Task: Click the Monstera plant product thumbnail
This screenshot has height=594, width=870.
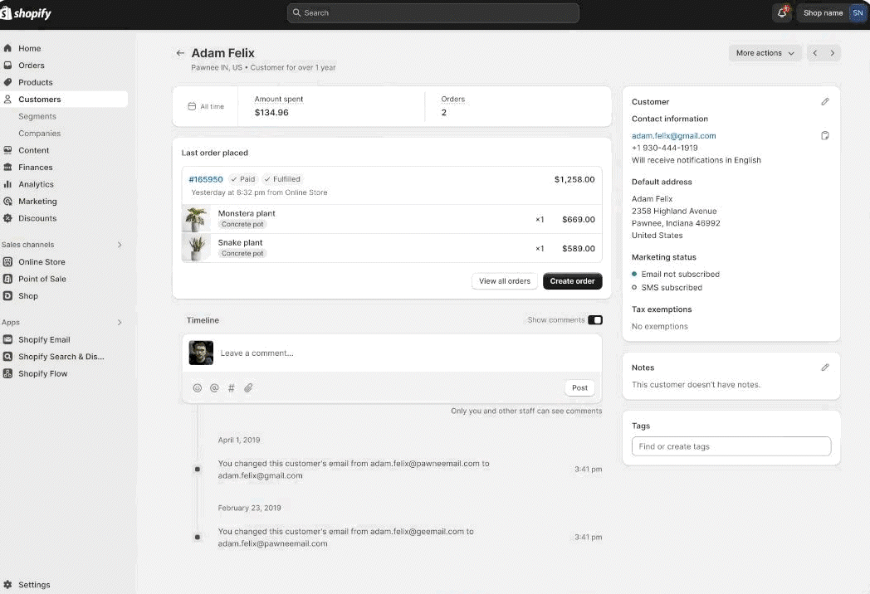Action: point(196,219)
